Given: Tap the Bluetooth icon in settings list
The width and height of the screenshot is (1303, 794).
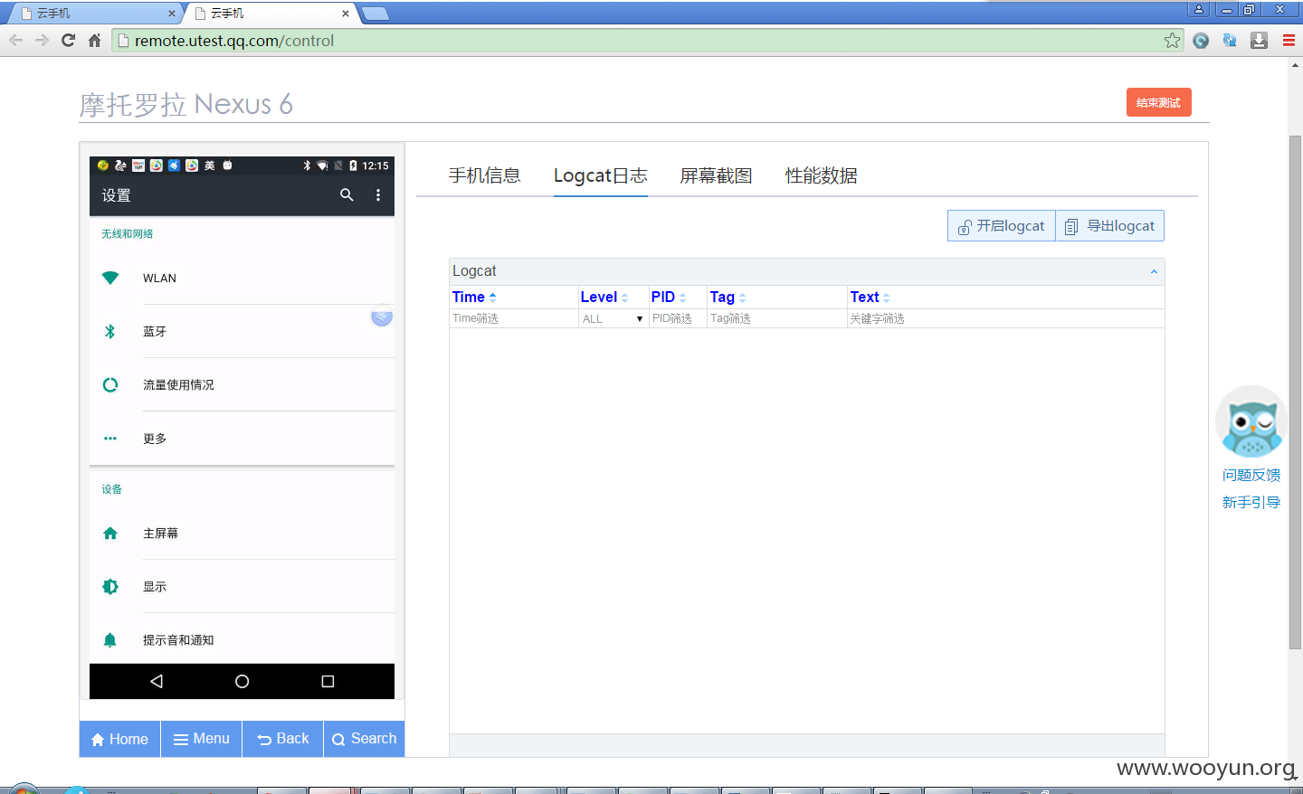Looking at the screenshot, I should coord(110,331).
